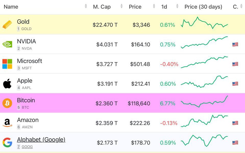The width and height of the screenshot is (245, 153).
Task: Open the Apple company link
Action: click(x=25, y=81)
